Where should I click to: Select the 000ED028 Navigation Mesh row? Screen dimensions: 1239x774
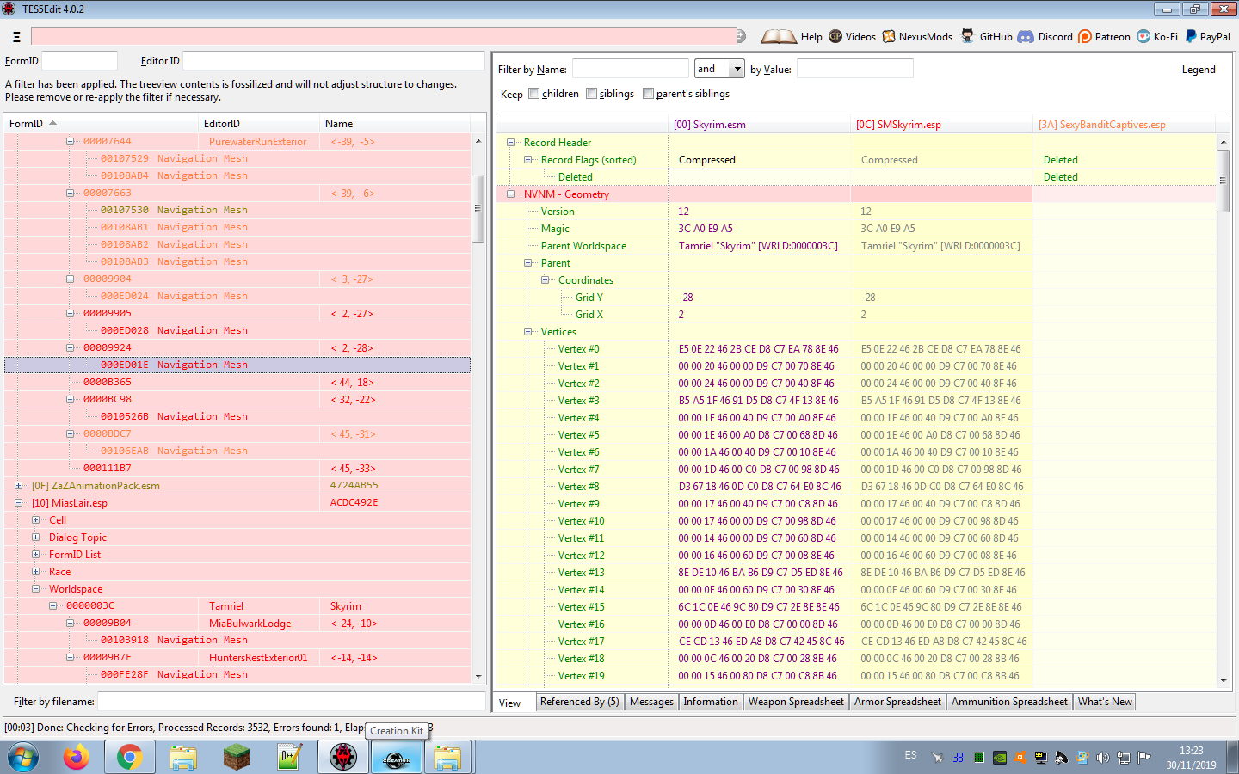[237, 330]
